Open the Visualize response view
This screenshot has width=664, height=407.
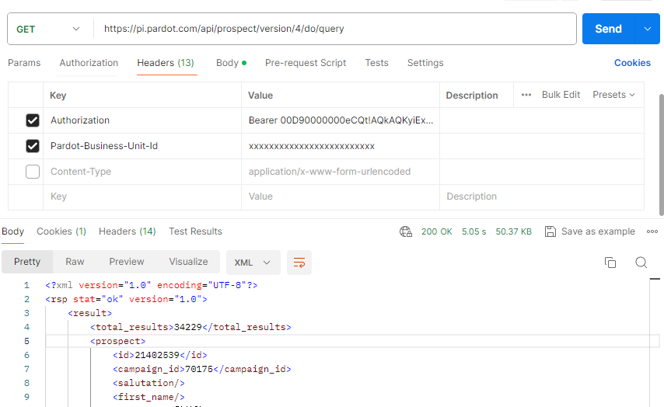coord(188,262)
